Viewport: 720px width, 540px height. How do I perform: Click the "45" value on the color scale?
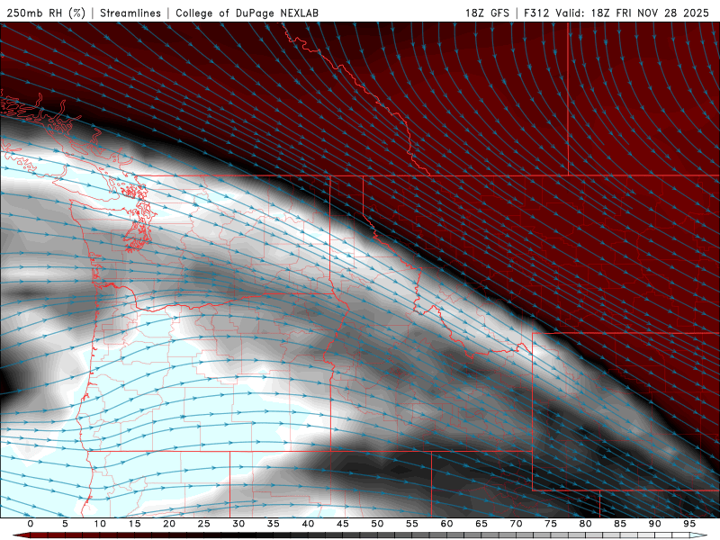pos(343,524)
